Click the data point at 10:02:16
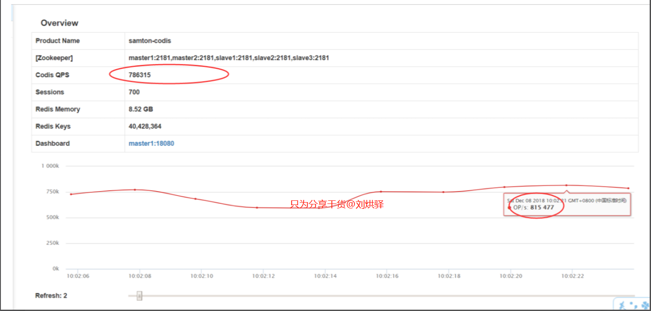The image size is (651, 311). point(381,191)
